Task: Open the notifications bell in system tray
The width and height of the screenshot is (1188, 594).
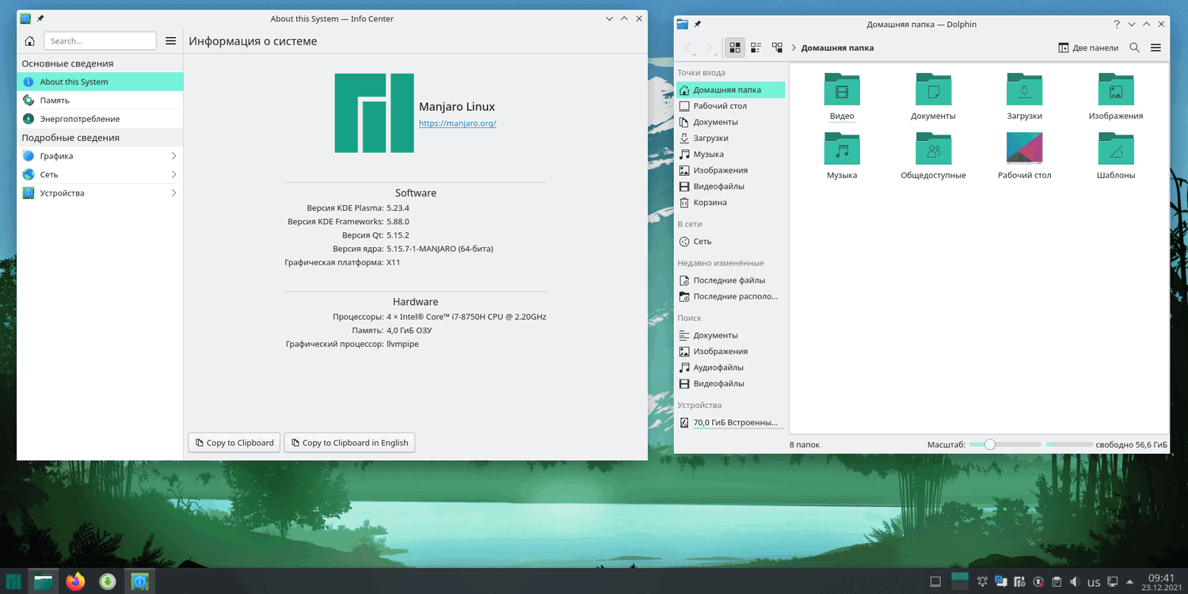Action: pyautogui.click(x=982, y=582)
